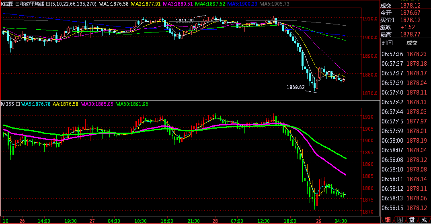Click the M355 indicator name label
431x224 pixels.
click(8, 104)
